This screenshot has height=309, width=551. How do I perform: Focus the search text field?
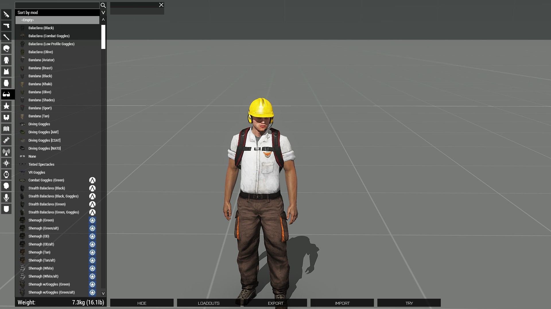(57, 5)
